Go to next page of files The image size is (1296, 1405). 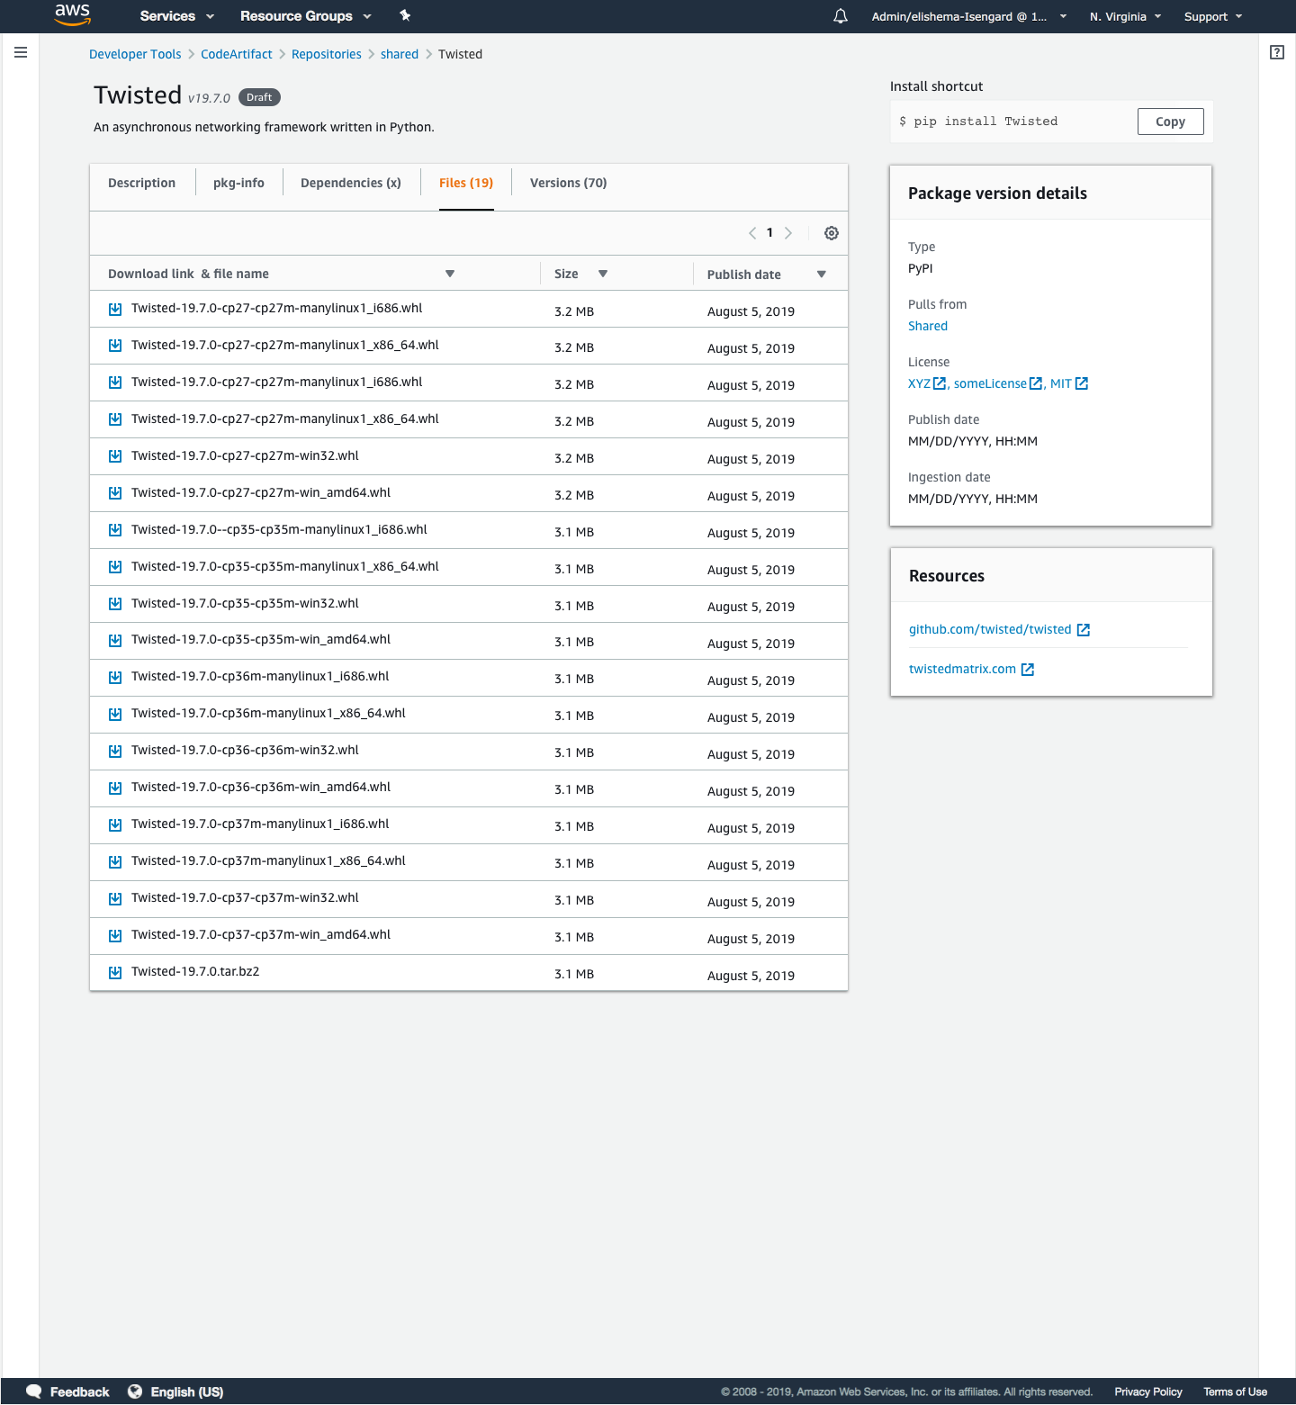pyautogui.click(x=788, y=233)
